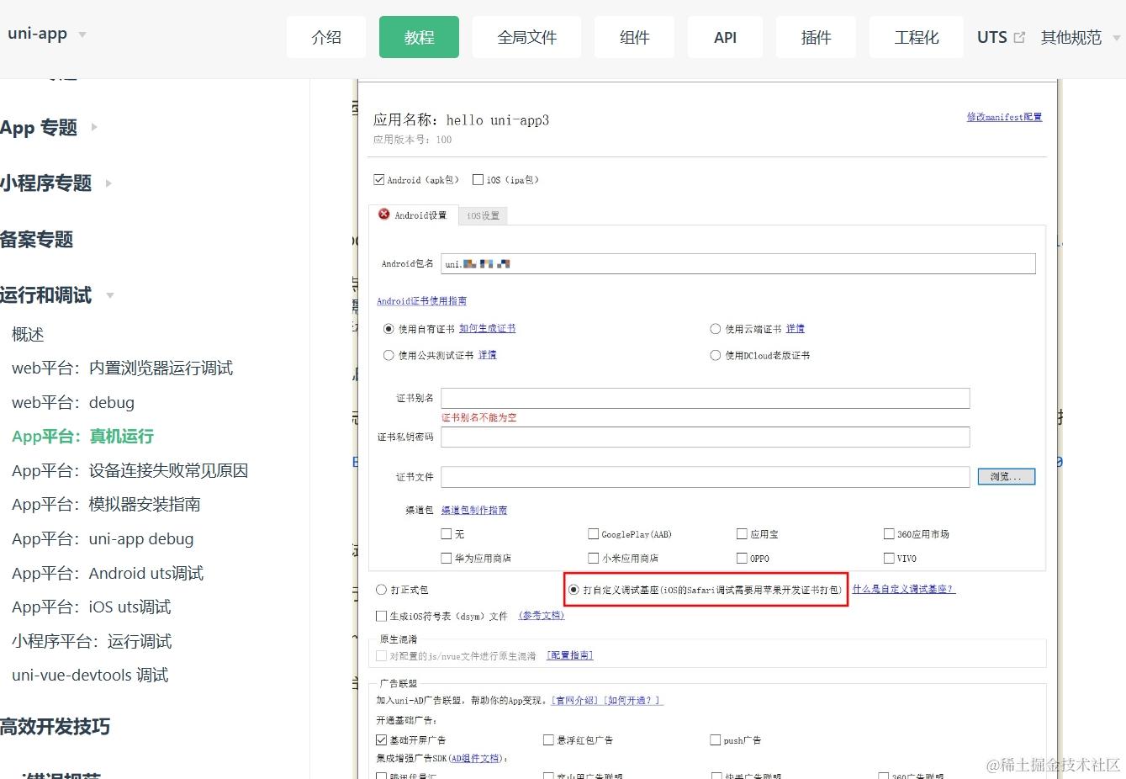1126x779 pixels.
Task: Expand the 其他规范 dropdown arrow
Action: tap(1116, 38)
